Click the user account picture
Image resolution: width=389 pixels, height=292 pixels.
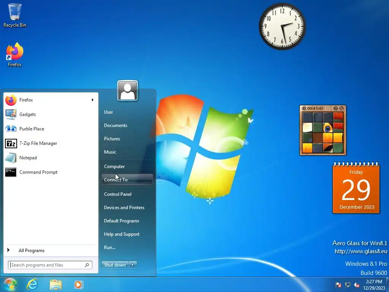pyautogui.click(x=128, y=90)
